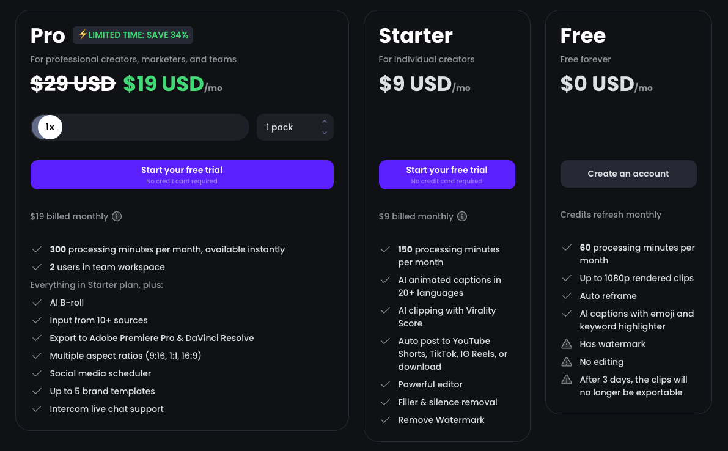Click Create an account button

(x=628, y=174)
